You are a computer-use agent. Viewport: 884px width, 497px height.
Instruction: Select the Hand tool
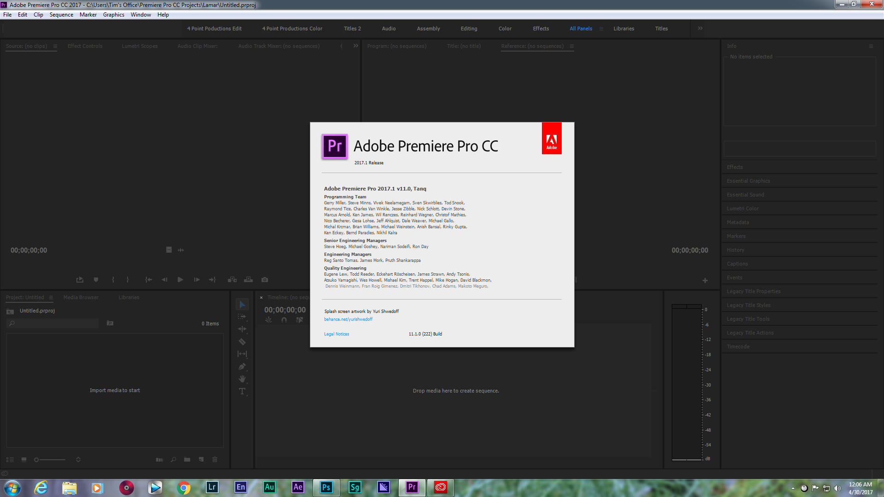pyautogui.click(x=242, y=379)
